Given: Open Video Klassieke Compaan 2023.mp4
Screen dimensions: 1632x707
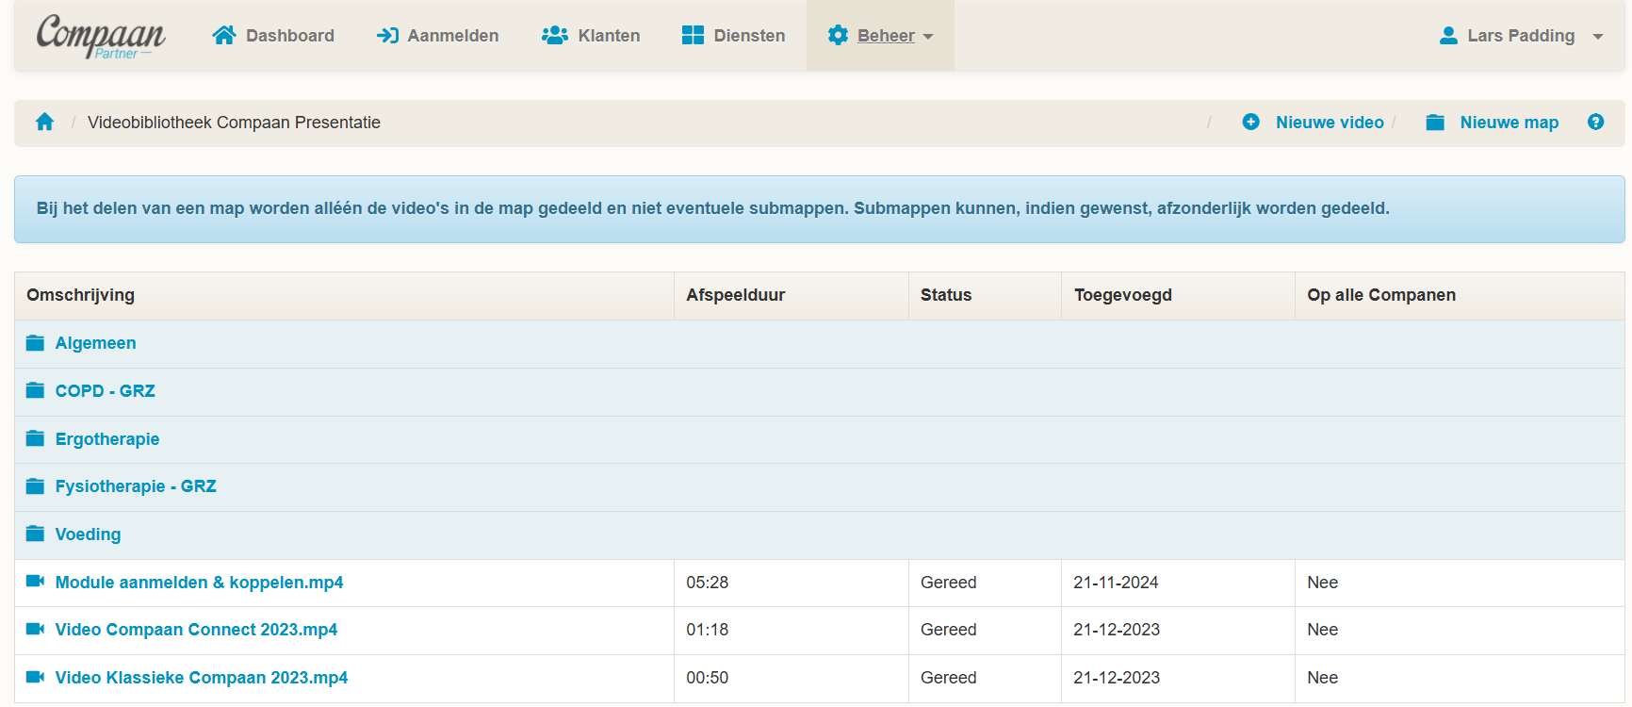Looking at the screenshot, I should tap(202, 678).
